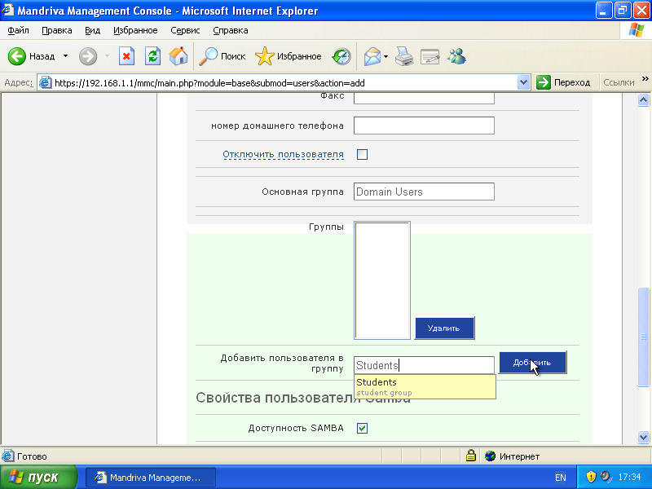Click the Переход go button
The width and height of the screenshot is (652, 489).
coord(563,83)
